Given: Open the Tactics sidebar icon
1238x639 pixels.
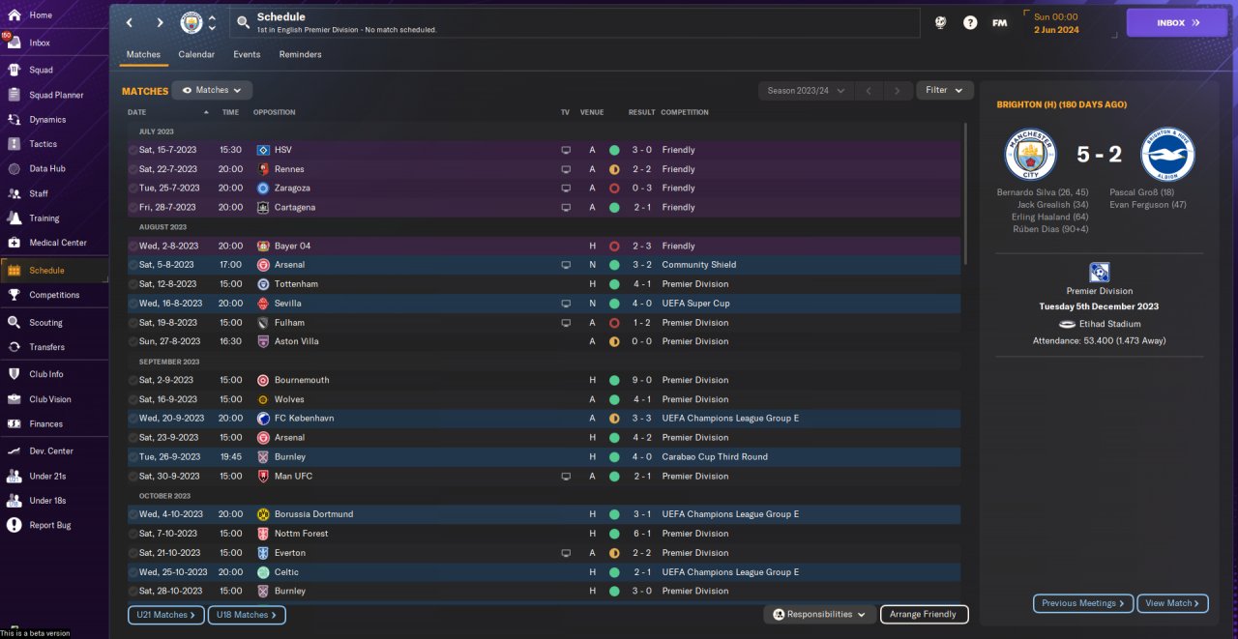Looking at the screenshot, I should click(14, 144).
